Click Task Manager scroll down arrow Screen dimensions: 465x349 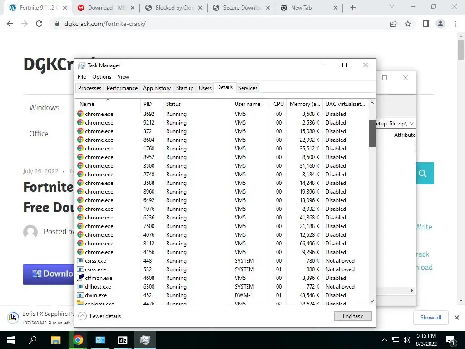pos(372,301)
